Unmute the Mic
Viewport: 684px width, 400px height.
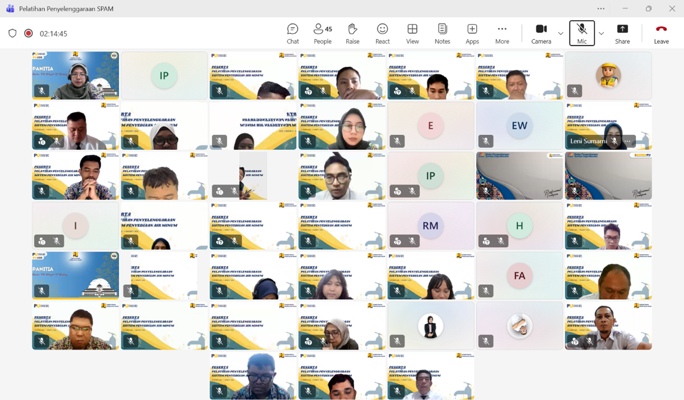click(x=581, y=33)
